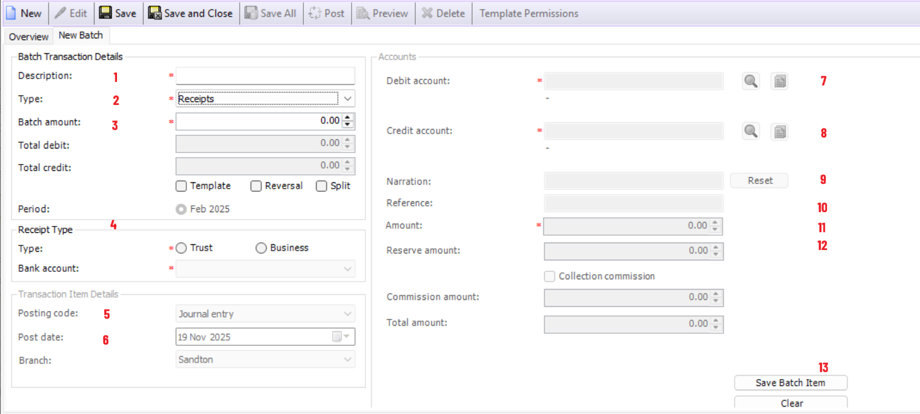Viewport: 920px width, 414px height.
Task: Click Save and Close in toolbar
Action: (x=190, y=13)
